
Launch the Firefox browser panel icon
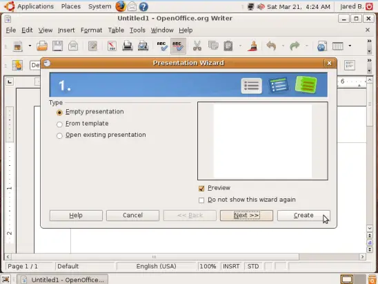[x=121, y=6]
